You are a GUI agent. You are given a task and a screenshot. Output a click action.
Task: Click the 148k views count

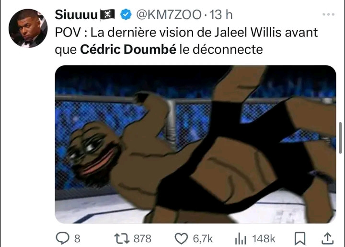[x=264, y=239]
